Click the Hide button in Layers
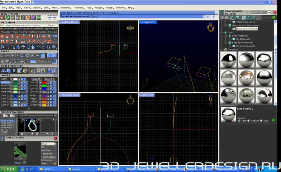Image resolution: width=281 pixels, height=172 pixels. (x=37, y=79)
